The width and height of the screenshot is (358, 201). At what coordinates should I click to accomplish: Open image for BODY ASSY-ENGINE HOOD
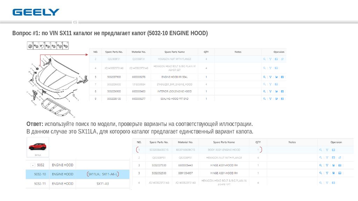[333, 150]
